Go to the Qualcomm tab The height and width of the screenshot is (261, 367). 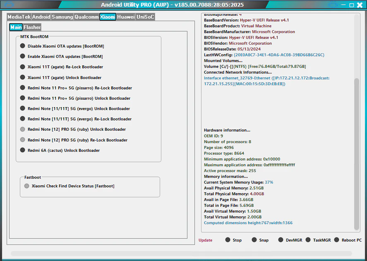86,17
